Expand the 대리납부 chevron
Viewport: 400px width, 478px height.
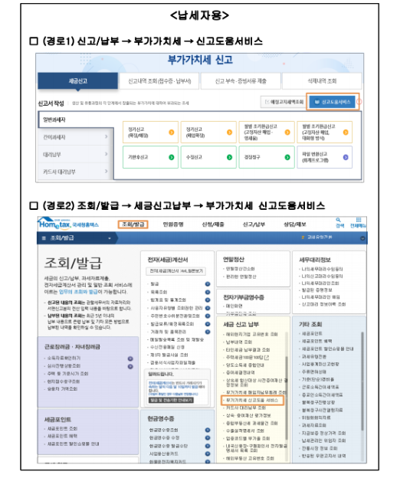106,154
